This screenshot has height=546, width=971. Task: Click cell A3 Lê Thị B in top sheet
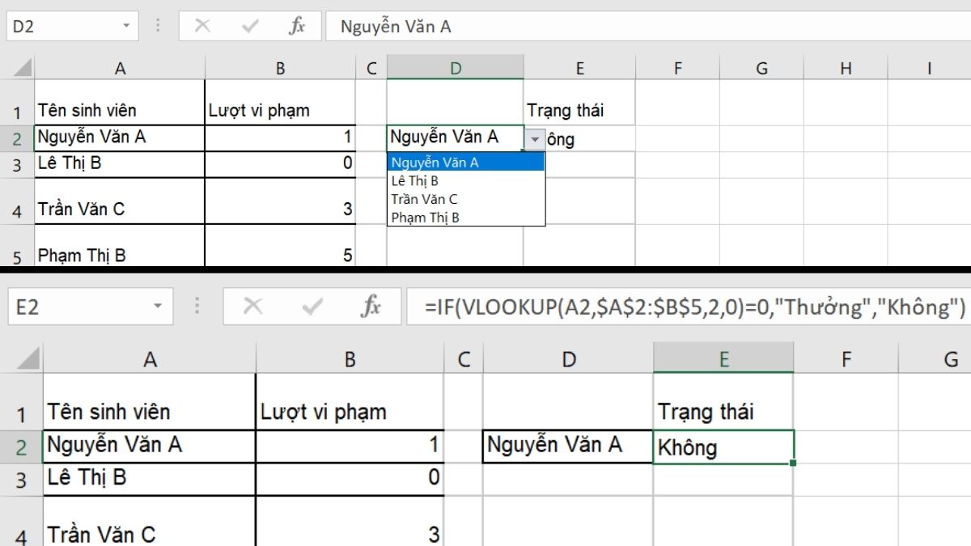click(120, 164)
